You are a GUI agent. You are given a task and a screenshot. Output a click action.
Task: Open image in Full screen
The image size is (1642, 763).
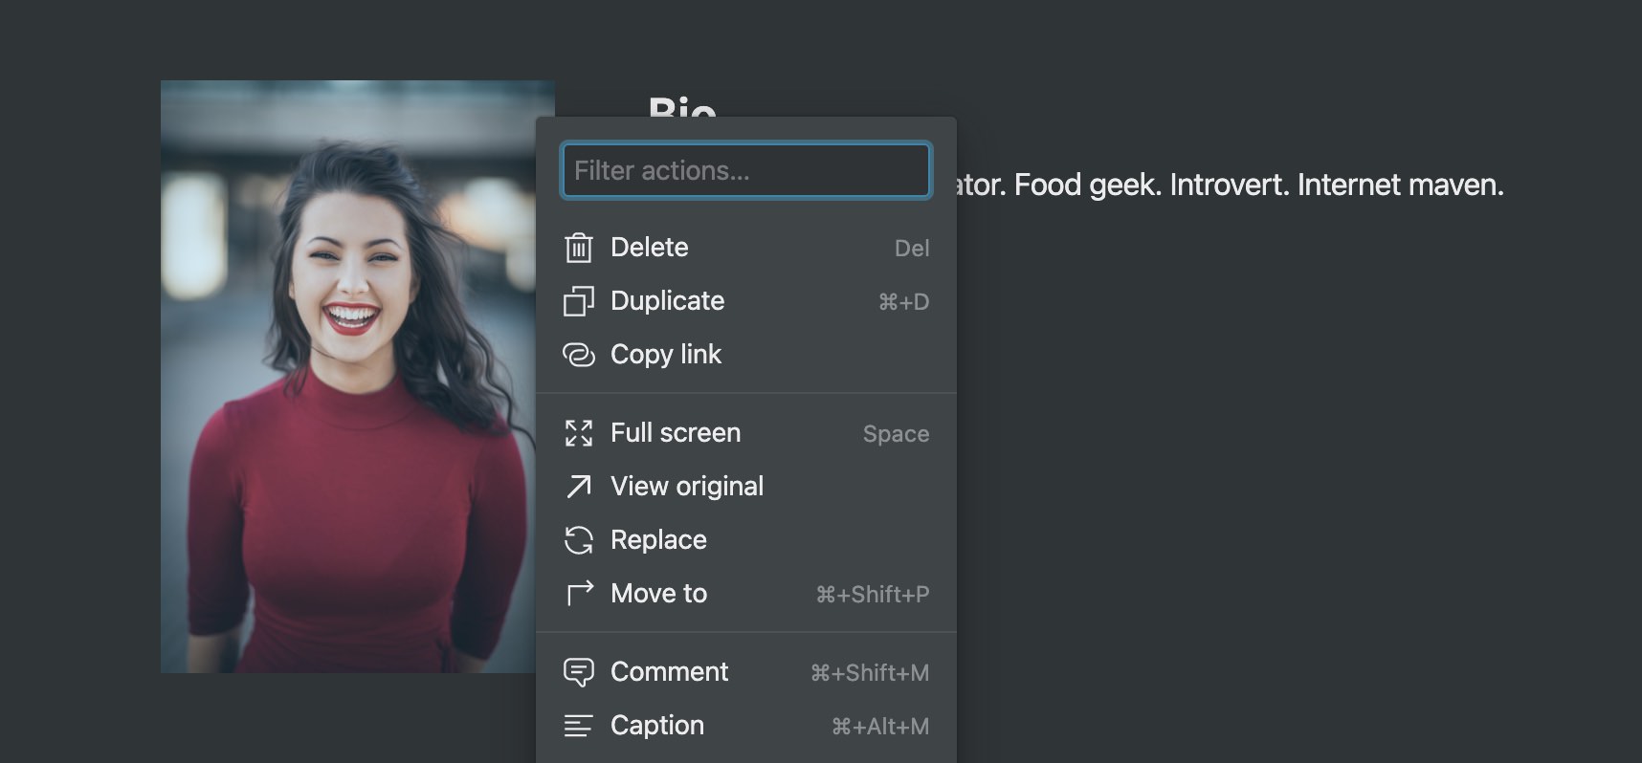[746, 433]
